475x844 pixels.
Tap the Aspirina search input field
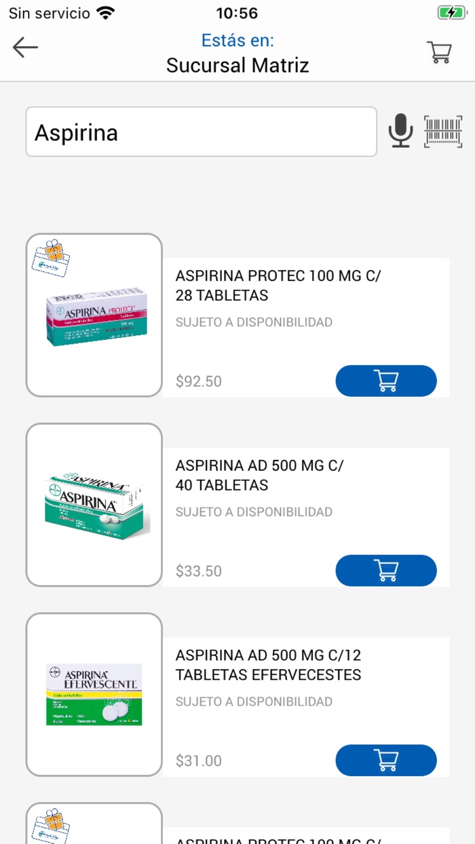pos(202,131)
